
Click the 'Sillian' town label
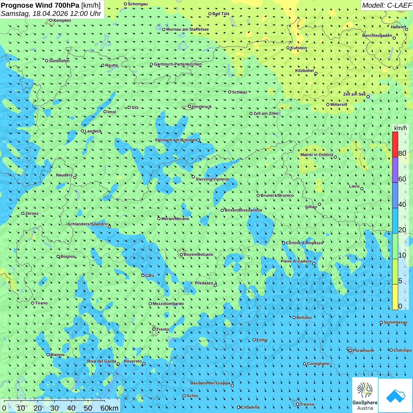[x=311, y=207]
